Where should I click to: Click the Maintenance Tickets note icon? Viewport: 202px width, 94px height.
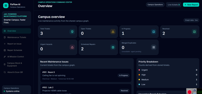pos(5,37)
